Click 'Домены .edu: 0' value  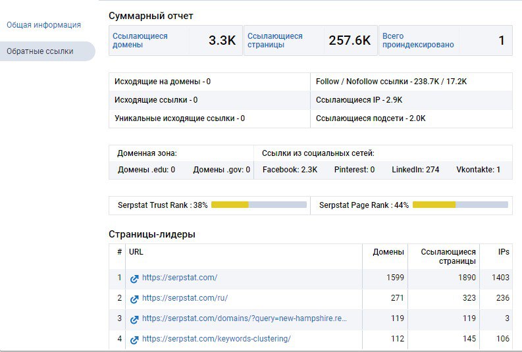point(146,170)
